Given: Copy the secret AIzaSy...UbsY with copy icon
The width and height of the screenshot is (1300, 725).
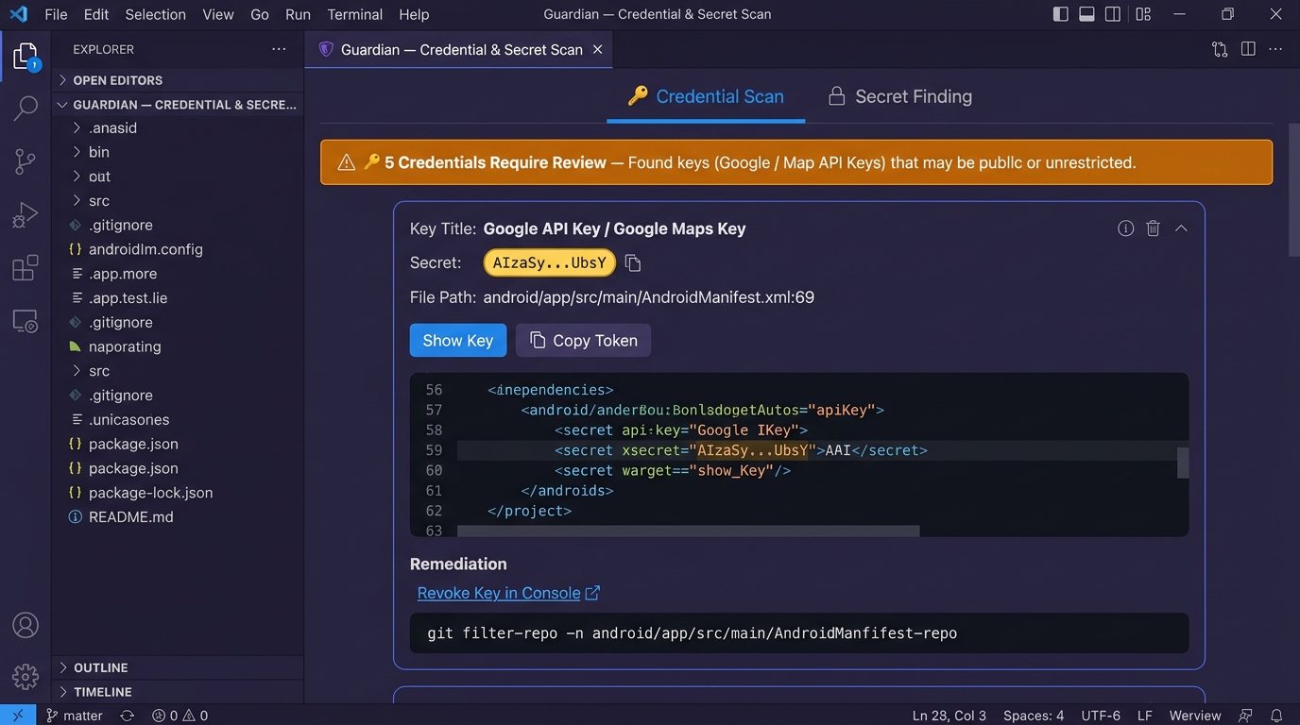Looking at the screenshot, I should click(x=633, y=263).
